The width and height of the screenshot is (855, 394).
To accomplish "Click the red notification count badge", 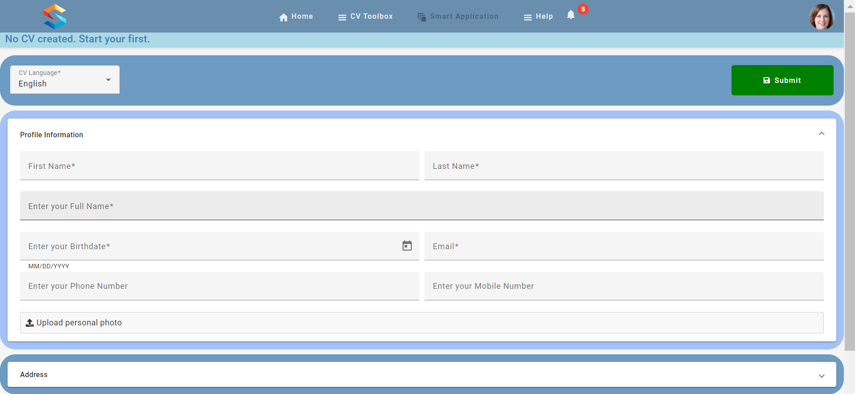I will (583, 9).
